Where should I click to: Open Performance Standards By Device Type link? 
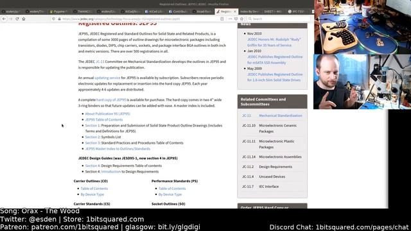(170, 194)
